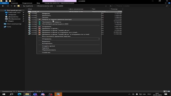The height and width of the screenshot is (96, 171).
Task: Open the Поделиться ribbon tab
Action: pyautogui.click(x=27, y=3)
